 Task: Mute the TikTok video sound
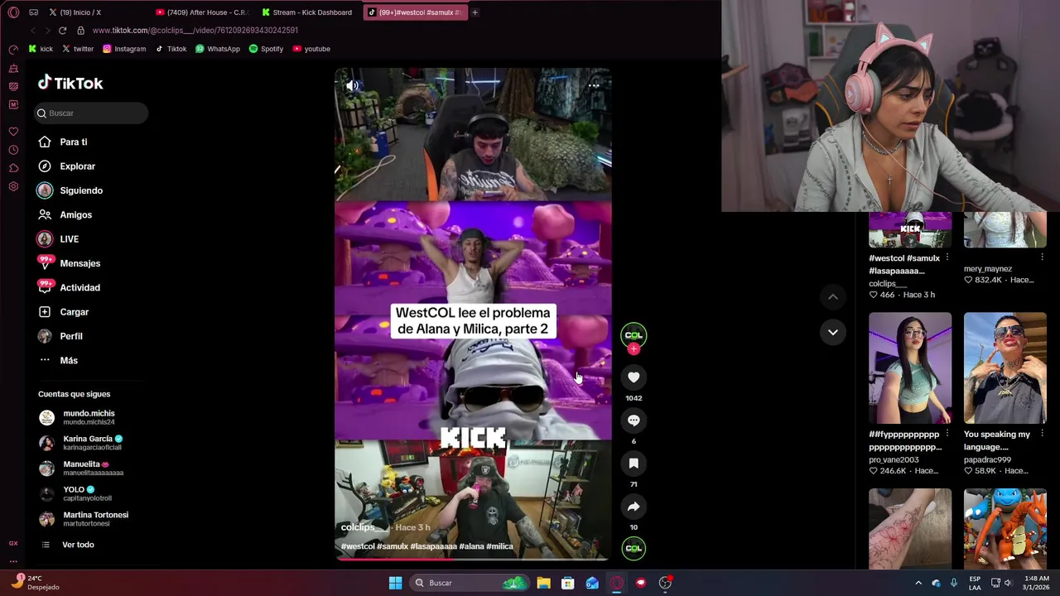[x=352, y=85]
